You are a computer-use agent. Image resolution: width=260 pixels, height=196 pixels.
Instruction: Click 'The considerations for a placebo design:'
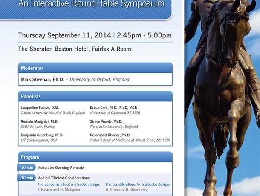(x=138, y=184)
